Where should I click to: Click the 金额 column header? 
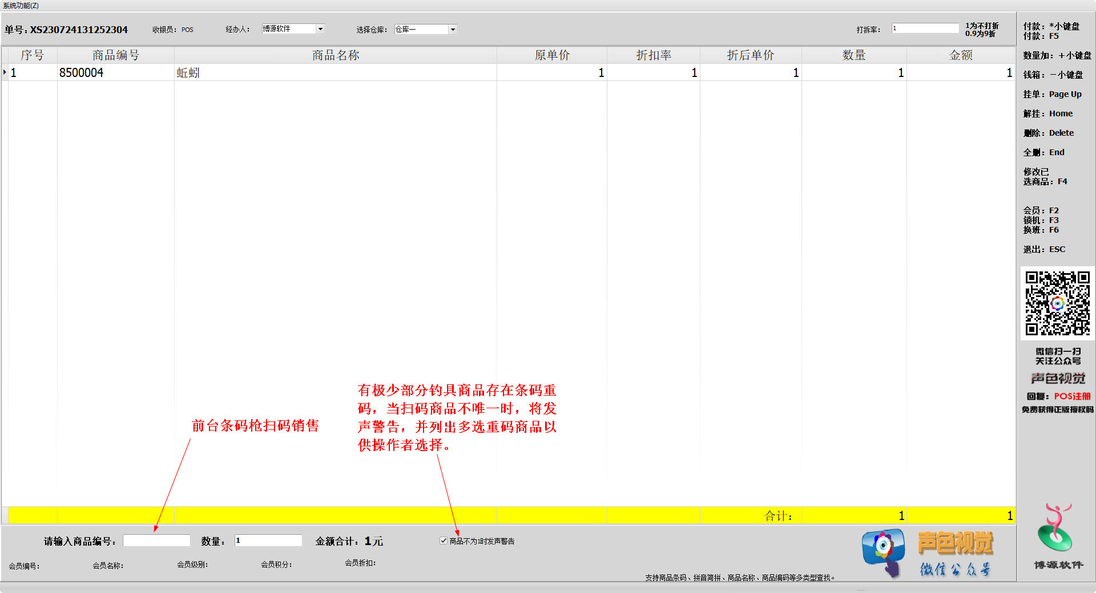(x=961, y=55)
